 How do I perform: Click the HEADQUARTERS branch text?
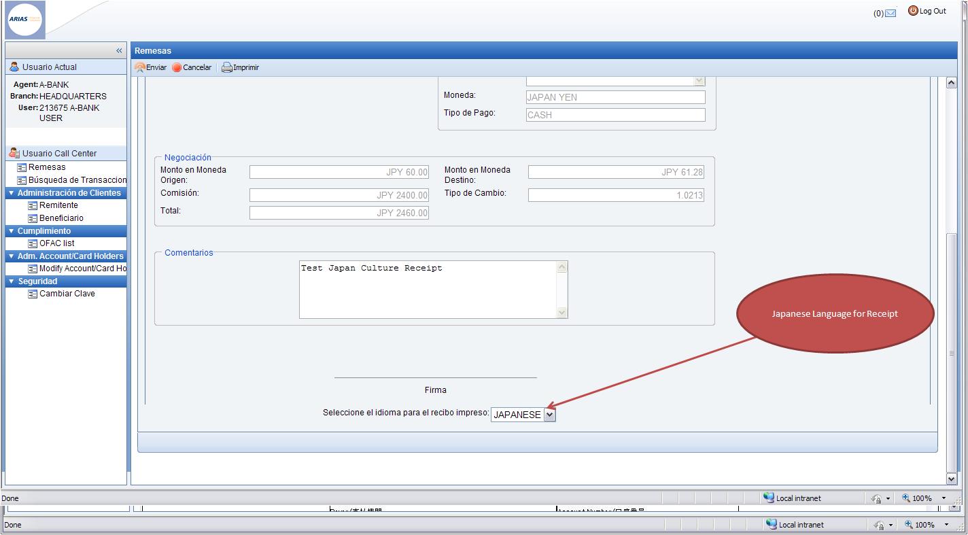pyautogui.click(x=73, y=96)
